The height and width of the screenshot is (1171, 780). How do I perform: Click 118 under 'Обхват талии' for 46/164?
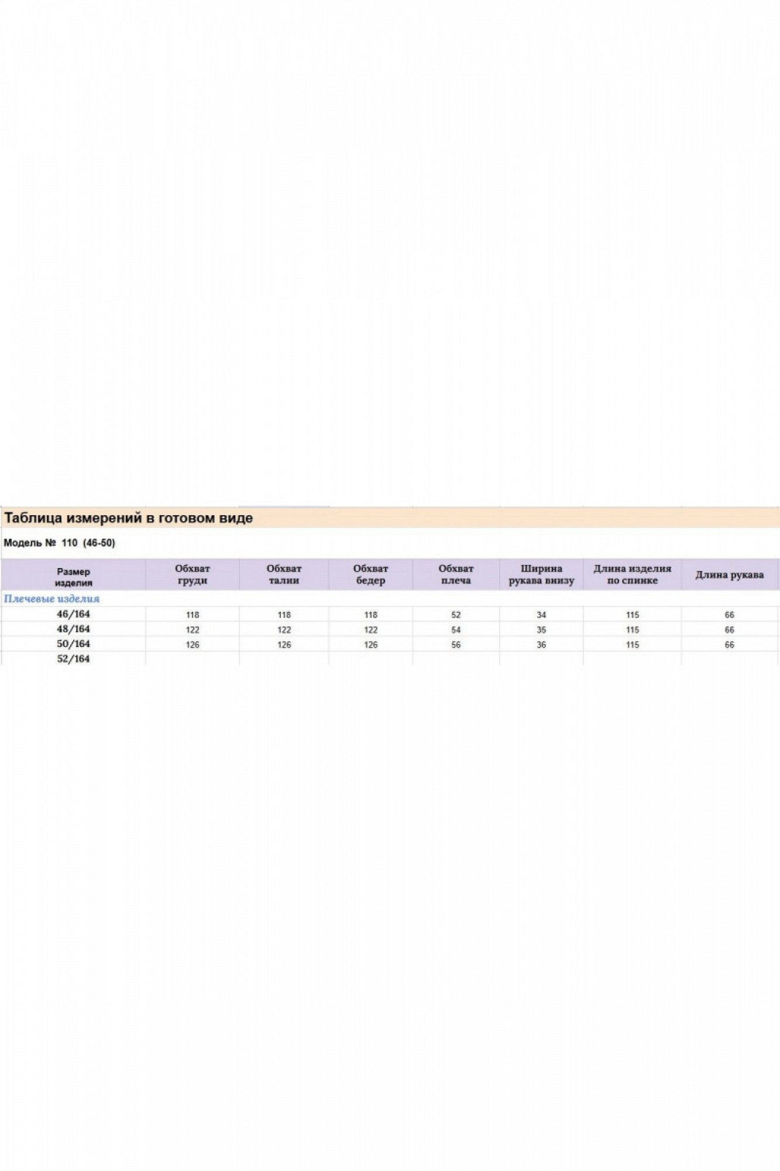pos(284,615)
